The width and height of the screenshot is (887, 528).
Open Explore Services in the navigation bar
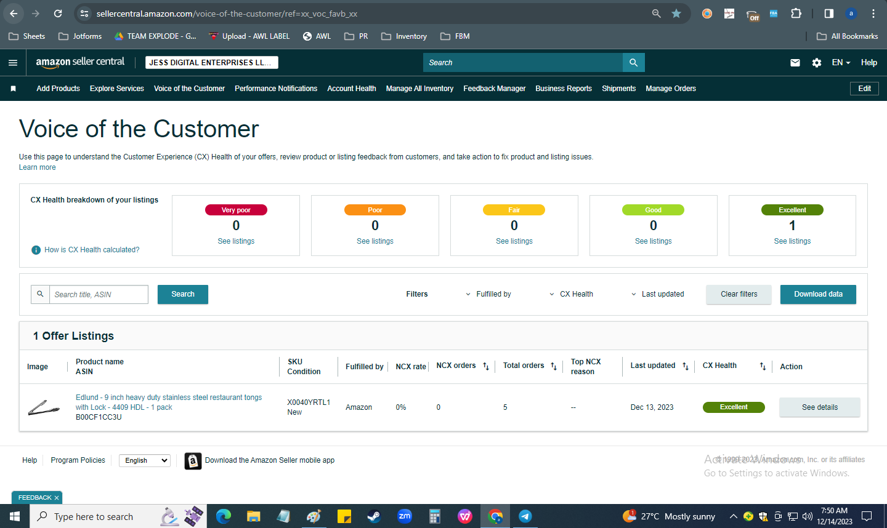(117, 89)
